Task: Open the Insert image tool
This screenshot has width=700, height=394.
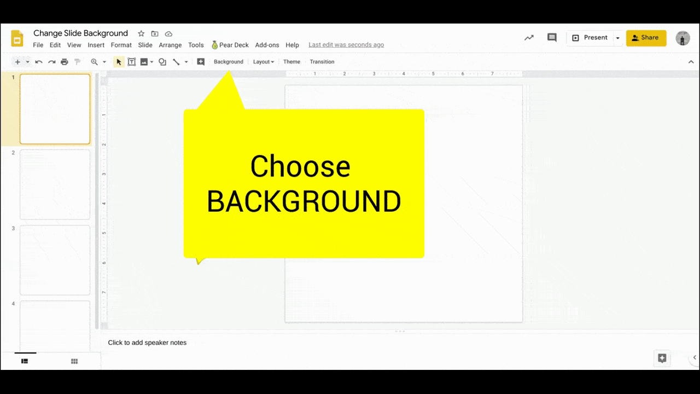Action: pos(144,61)
